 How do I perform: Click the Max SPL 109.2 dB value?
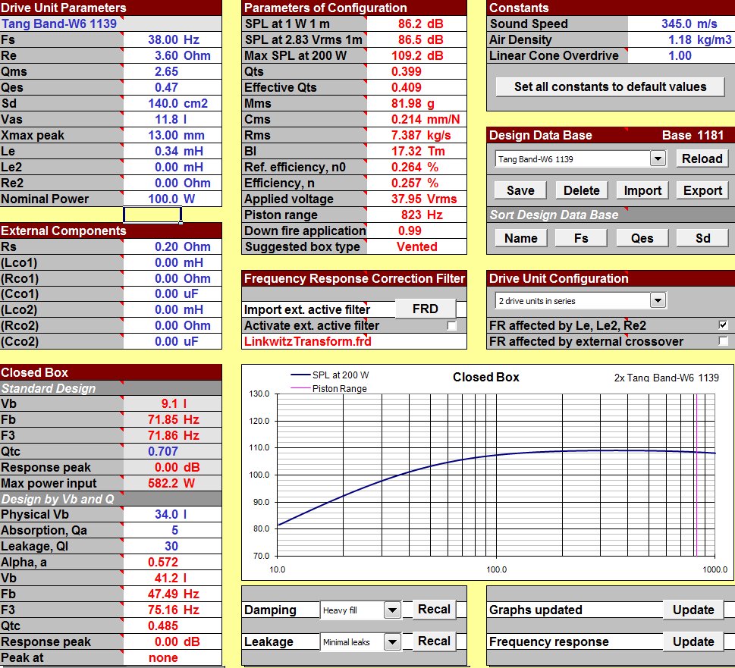[x=416, y=56]
